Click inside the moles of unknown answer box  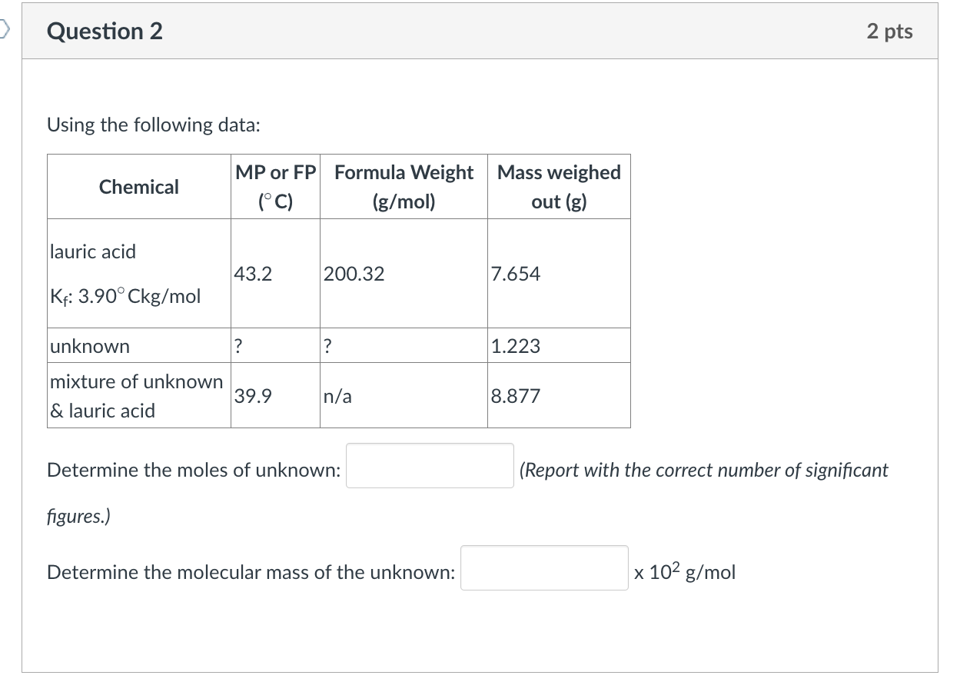[429, 464]
